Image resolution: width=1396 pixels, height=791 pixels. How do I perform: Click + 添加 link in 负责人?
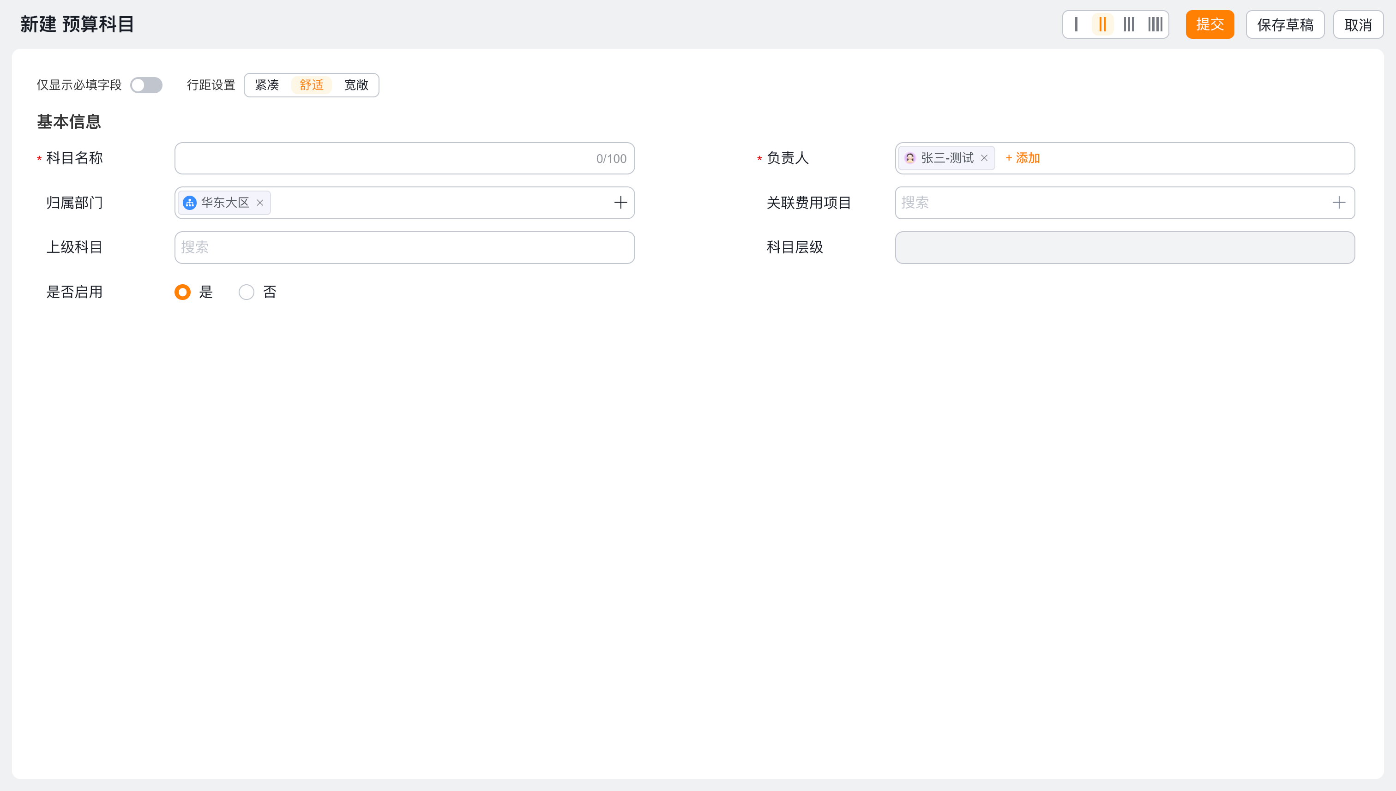(x=1022, y=158)
